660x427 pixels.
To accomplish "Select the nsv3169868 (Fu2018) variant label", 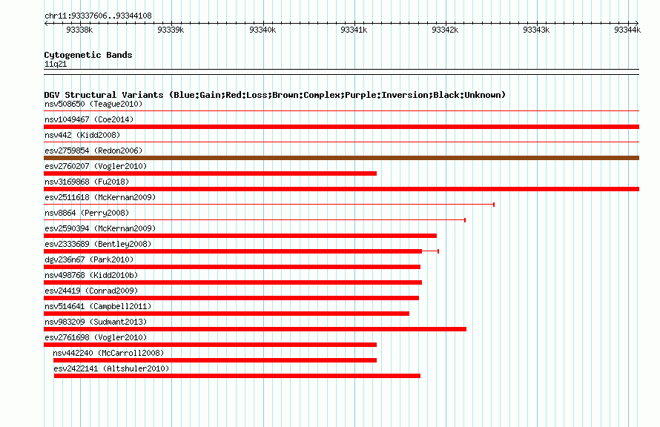I will click(87, 182).
